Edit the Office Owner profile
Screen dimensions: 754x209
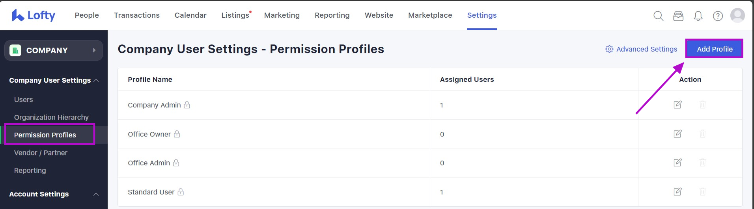677,134
